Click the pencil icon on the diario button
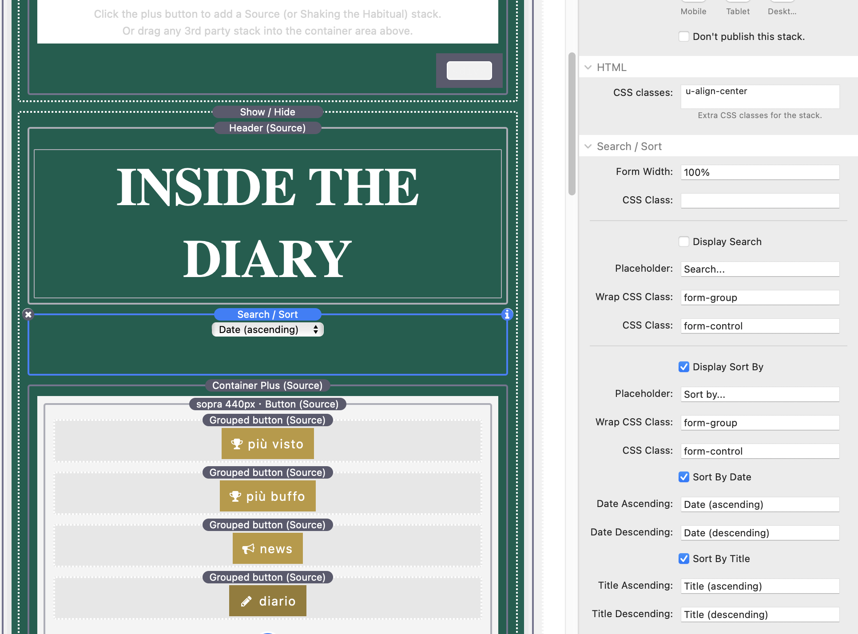The height and width of the screenshot is (634, 858). pos(246,602)
